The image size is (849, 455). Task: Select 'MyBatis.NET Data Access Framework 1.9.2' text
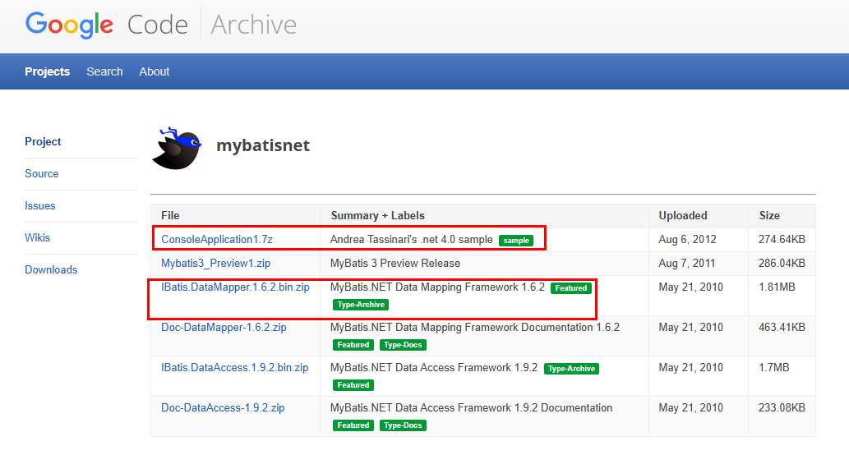pos(434,367)
